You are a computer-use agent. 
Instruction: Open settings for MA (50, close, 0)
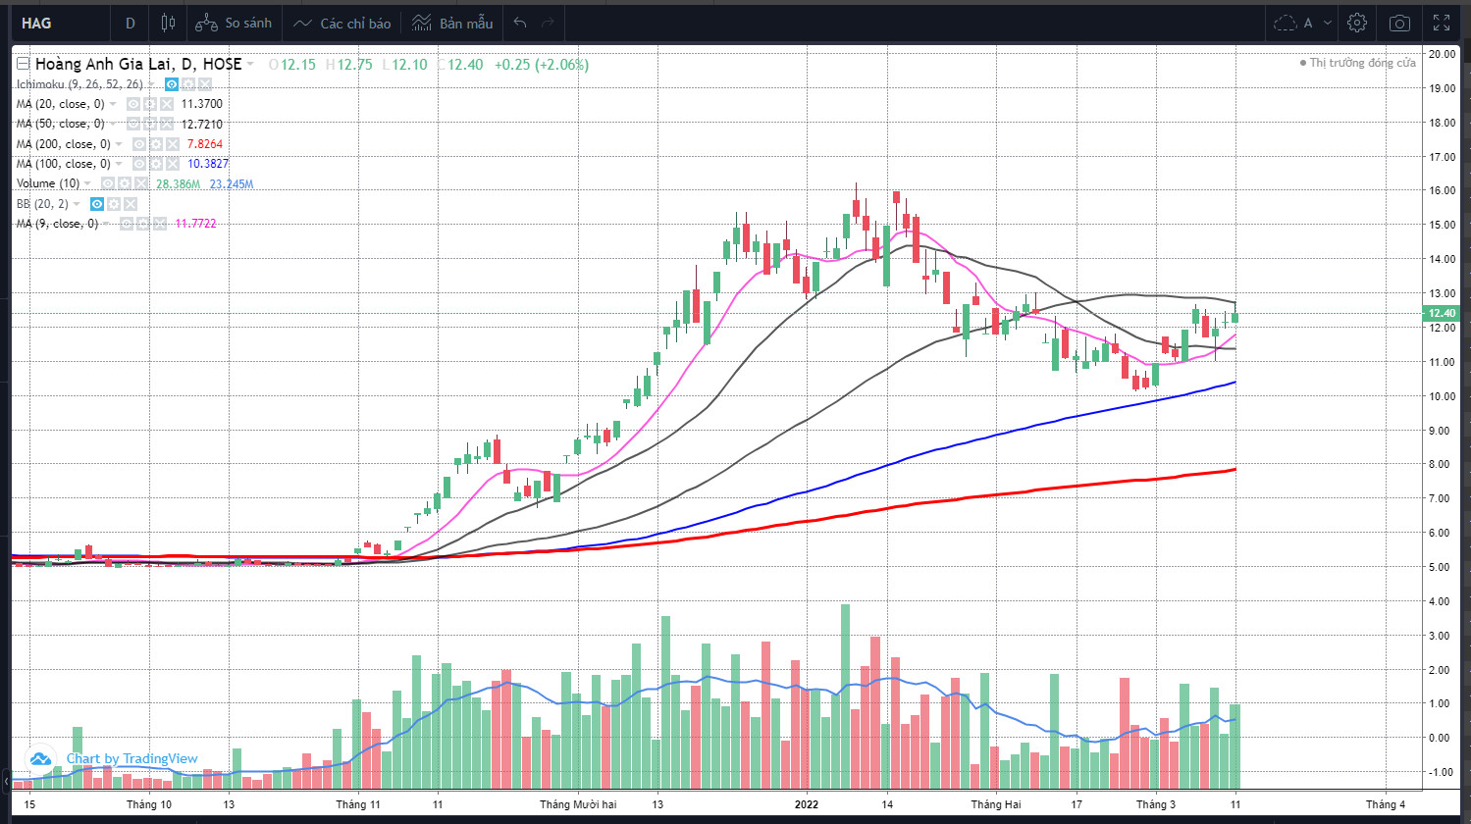pyautogui.click(x=150, y=124)
